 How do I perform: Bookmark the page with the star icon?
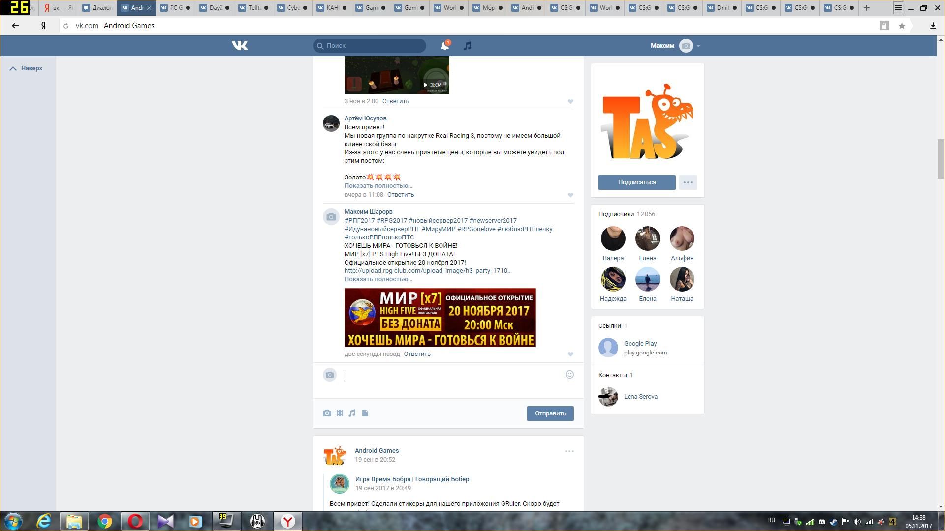tap(902, 26)
